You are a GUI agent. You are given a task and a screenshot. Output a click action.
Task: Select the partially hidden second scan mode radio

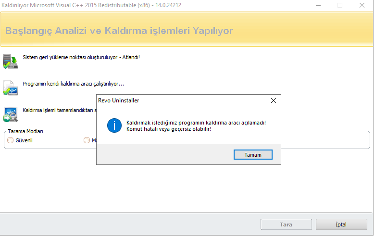coord(87,140)
